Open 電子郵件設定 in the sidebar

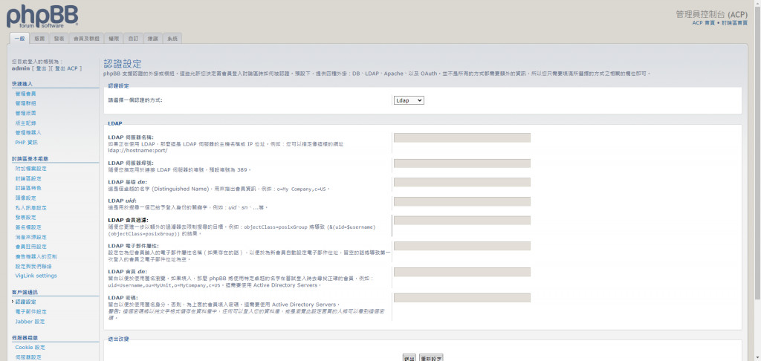point(31,311)
